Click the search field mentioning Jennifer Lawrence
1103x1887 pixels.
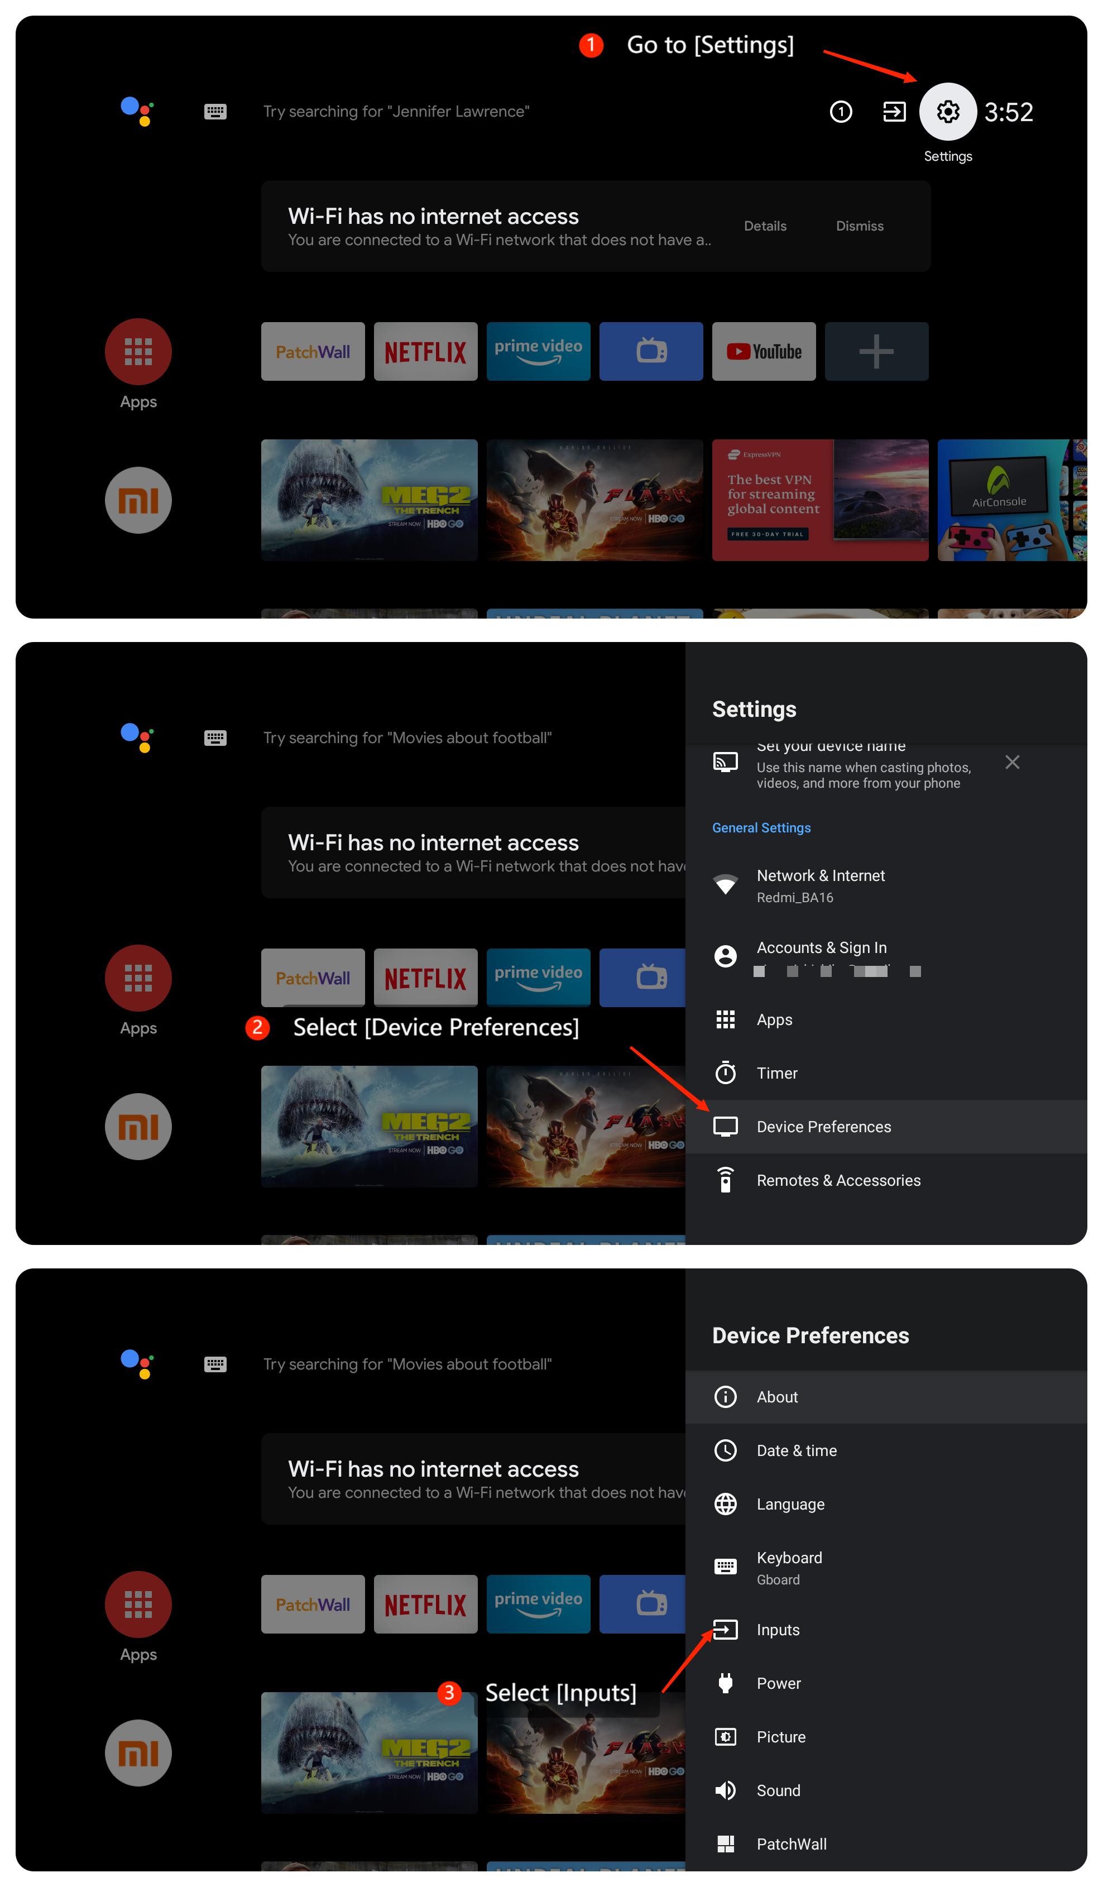coord(395,112)
